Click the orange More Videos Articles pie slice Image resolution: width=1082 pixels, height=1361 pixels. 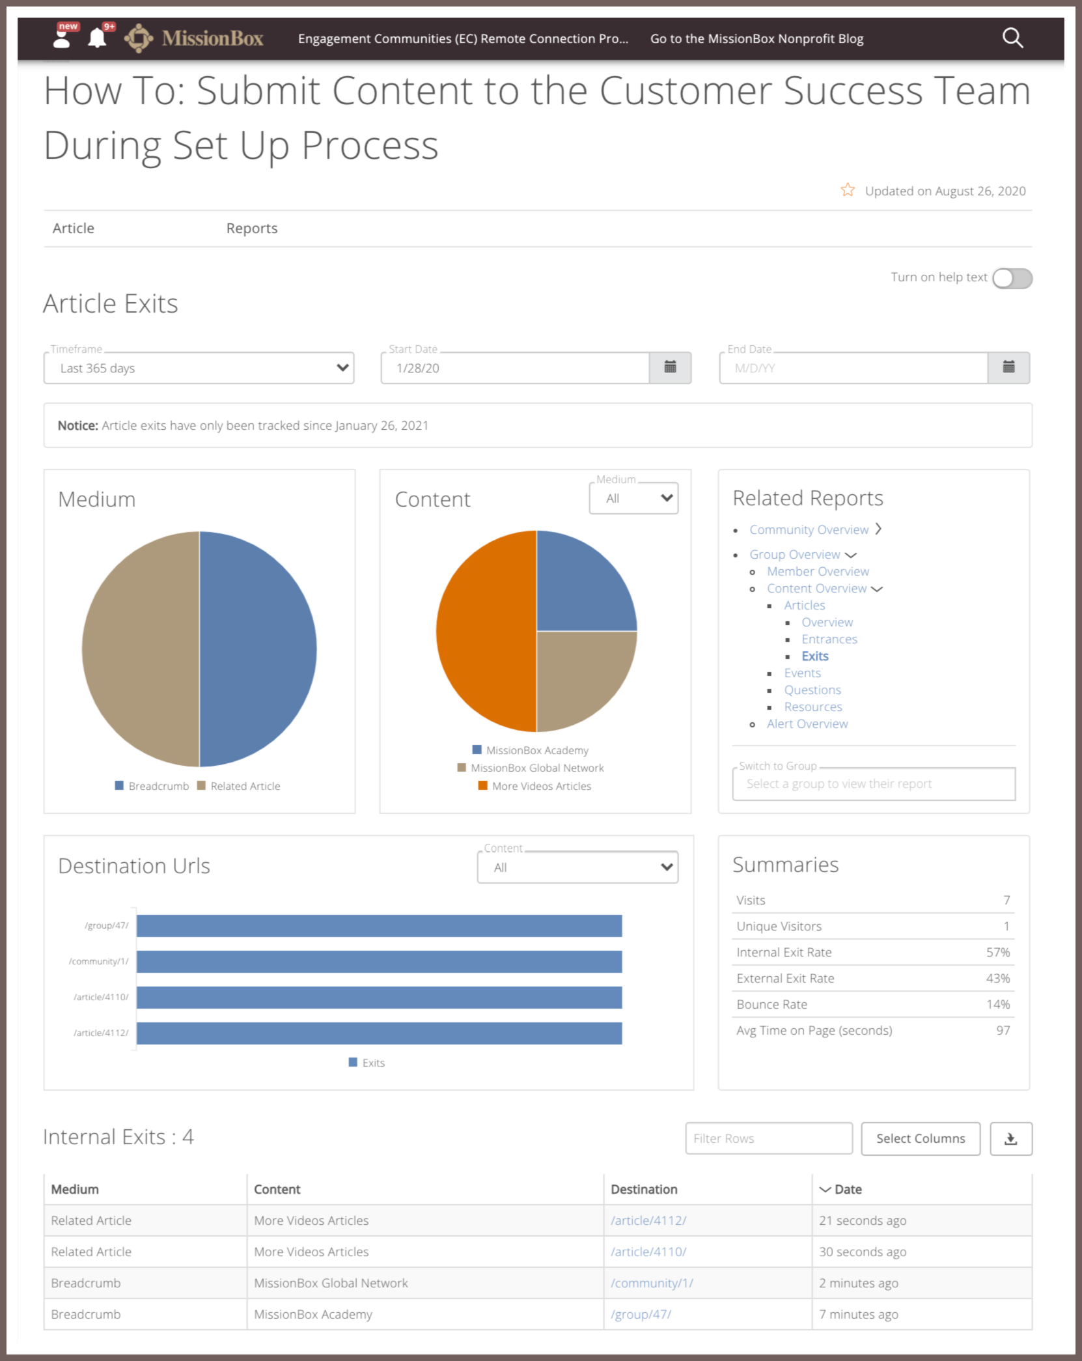click(x=485, y=631)
